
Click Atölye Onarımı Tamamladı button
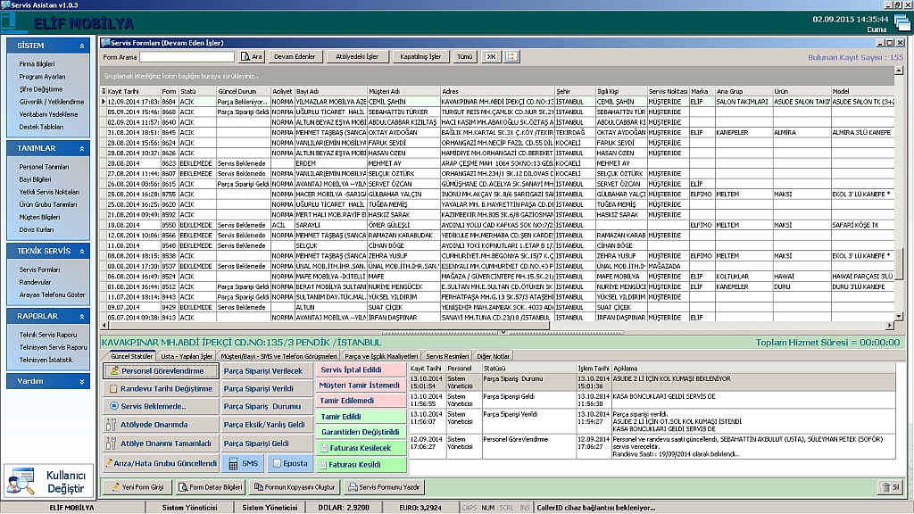(161, 444)
